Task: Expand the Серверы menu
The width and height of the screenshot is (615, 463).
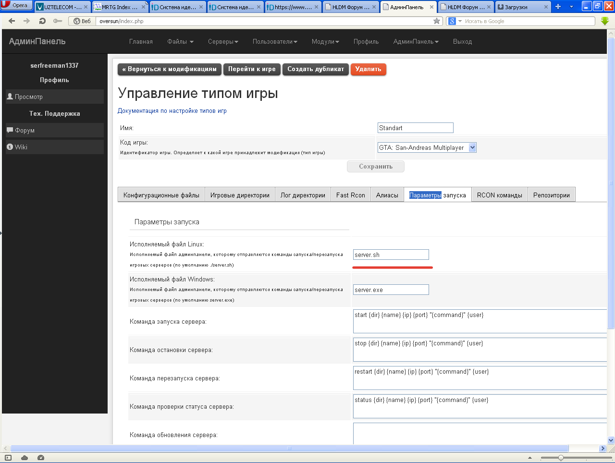Action: point(223,42)
